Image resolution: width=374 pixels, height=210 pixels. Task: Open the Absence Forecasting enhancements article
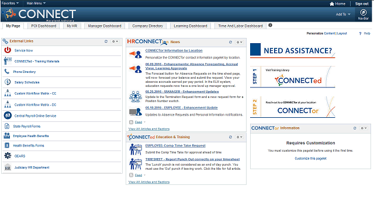tap(192, 66)
